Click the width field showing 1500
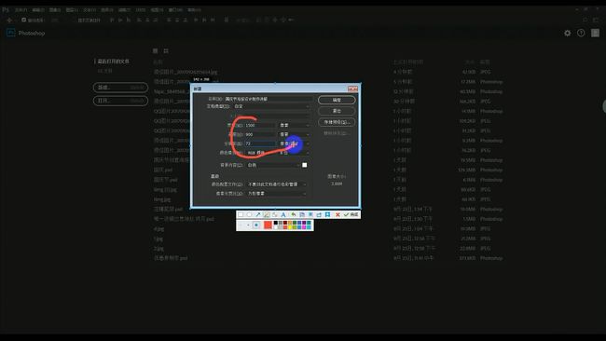The width and height of the screenshot is (606, 341). click(260, 125)
